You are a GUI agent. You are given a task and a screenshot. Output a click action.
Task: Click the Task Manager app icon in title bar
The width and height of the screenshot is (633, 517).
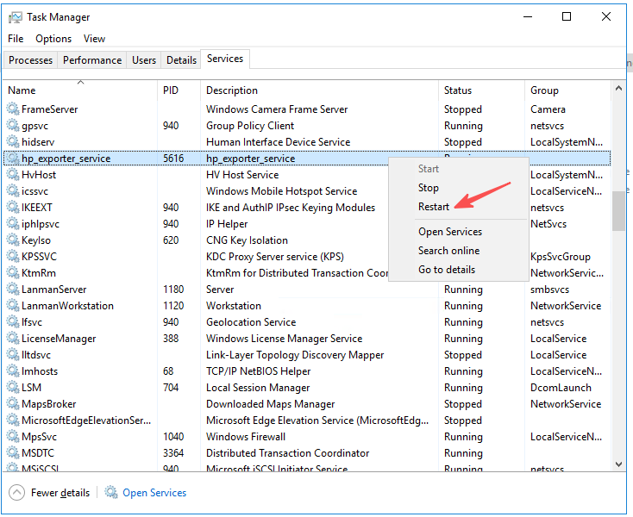[16, 17]
